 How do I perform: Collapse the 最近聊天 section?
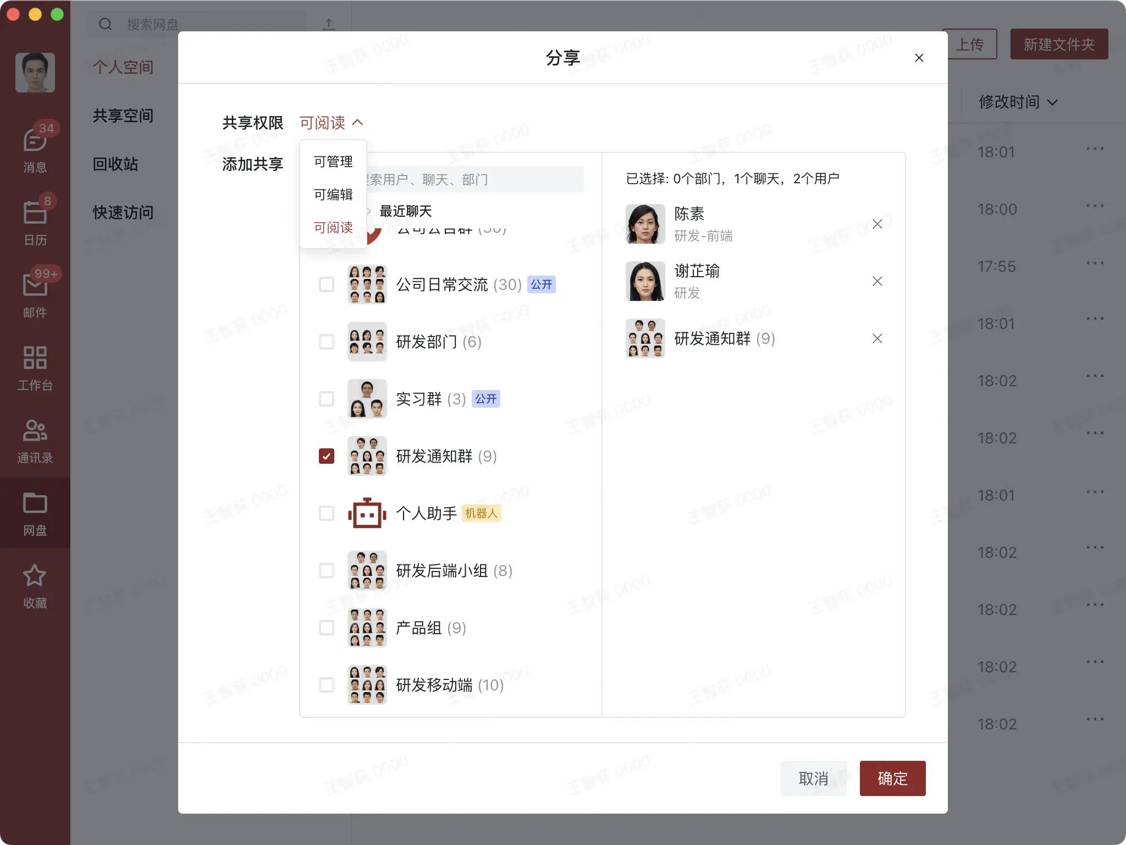[369, 211]
